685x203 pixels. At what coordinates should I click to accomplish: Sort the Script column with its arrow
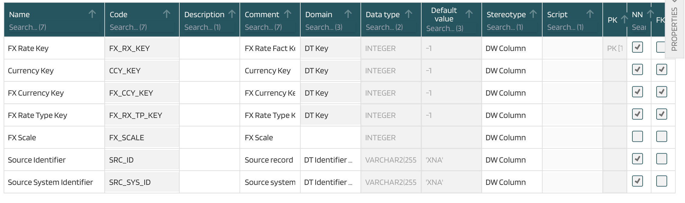tap(590, 14)
